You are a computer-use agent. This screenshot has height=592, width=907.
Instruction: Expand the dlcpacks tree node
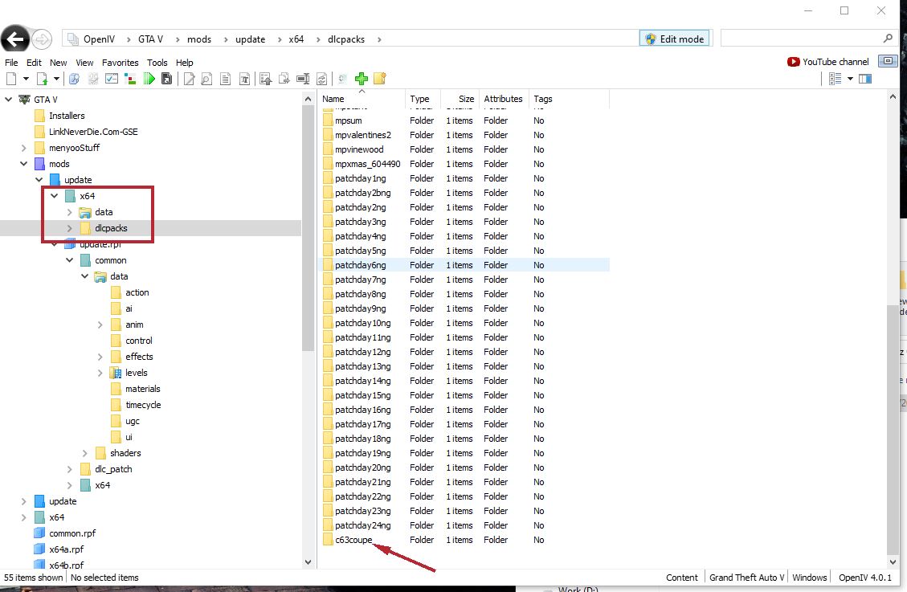click(70, 228)
